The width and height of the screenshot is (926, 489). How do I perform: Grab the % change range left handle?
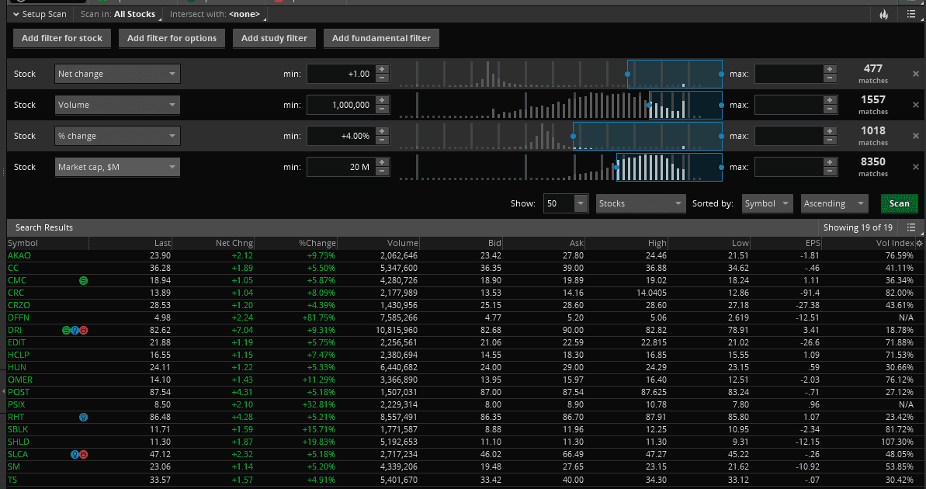coord(573,136)
